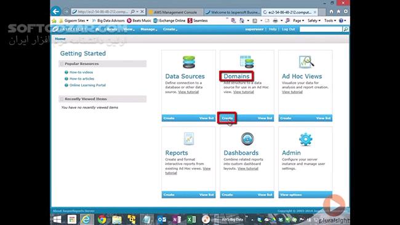Open the How-to videos link
The image size is (400, 225).
pos(81,73)
